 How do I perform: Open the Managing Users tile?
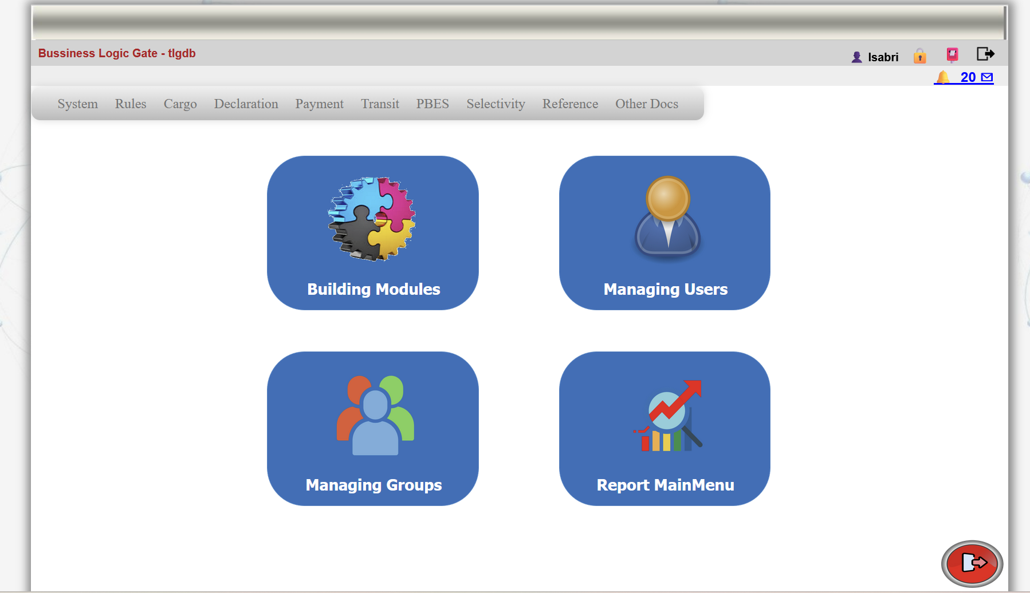tap(665, 233)
